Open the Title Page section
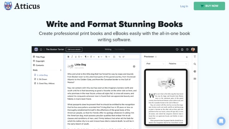The width and height of the screenshot is (229, 129). (39, 57)
